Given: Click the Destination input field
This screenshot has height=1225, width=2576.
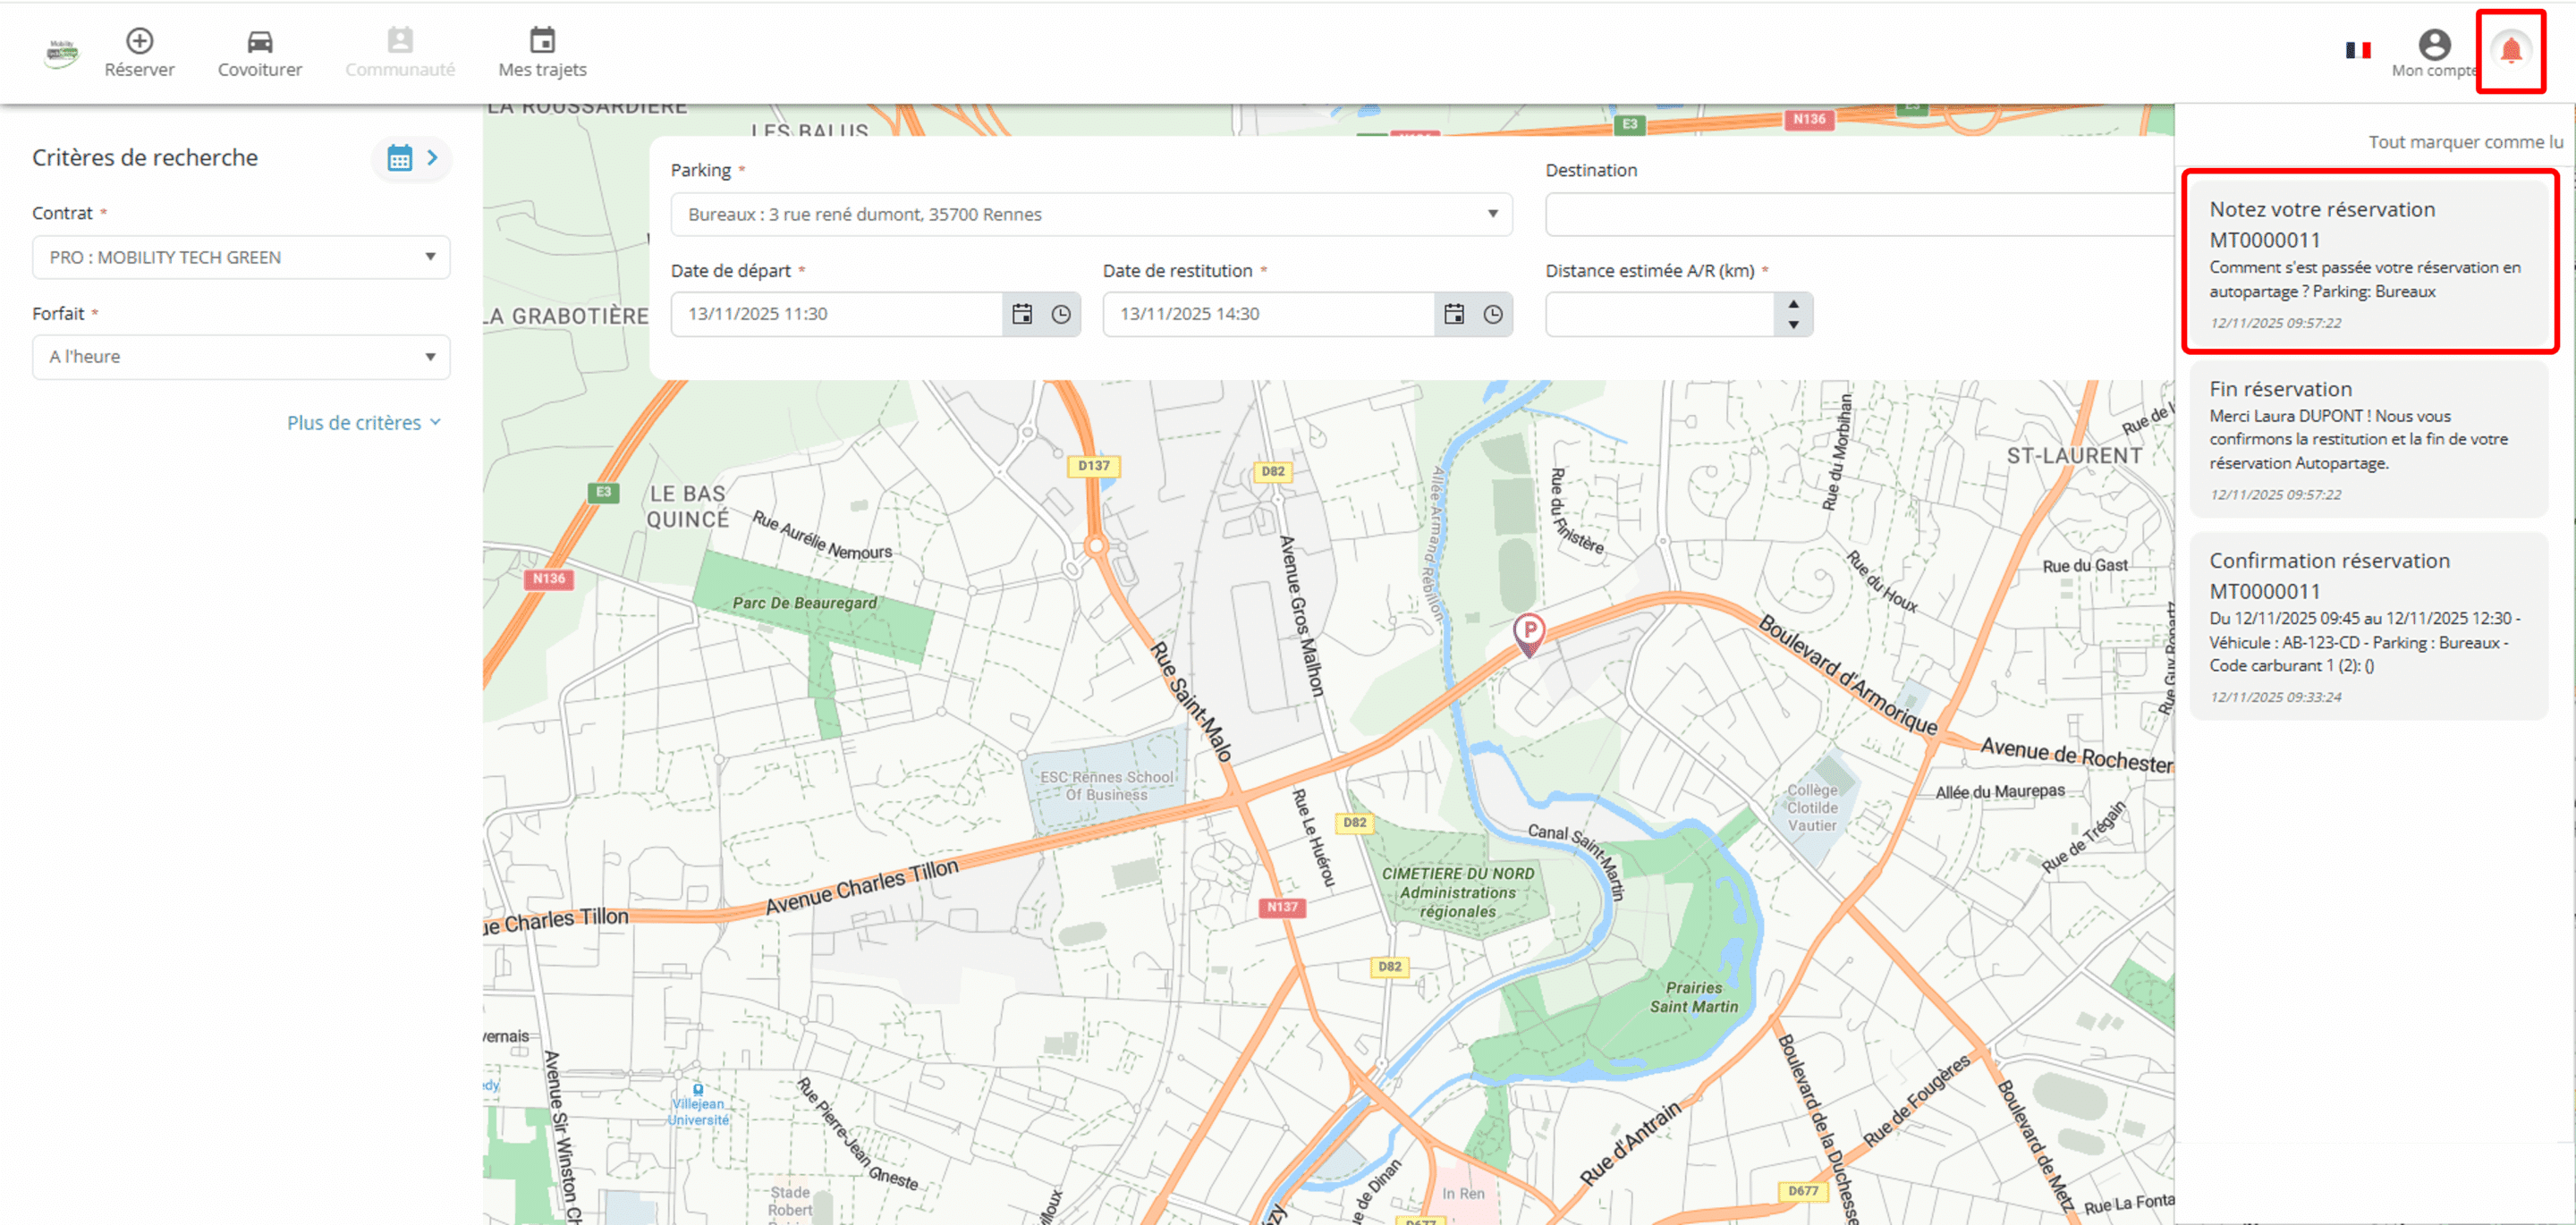Looking at the screenshot, I should coord(1859,214).
